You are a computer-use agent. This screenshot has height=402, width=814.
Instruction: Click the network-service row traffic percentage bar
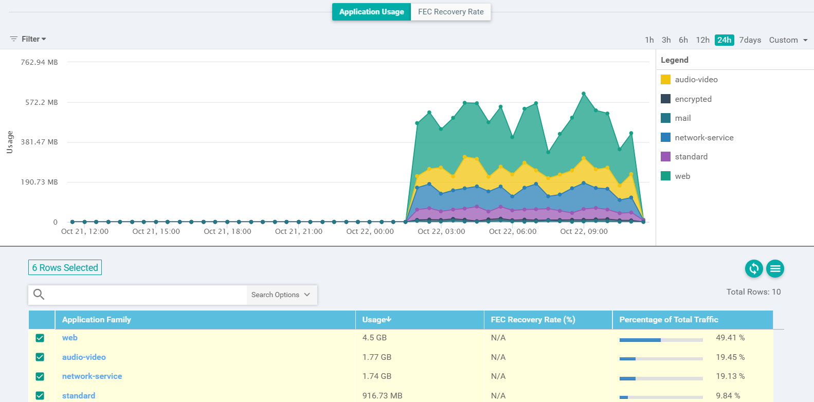661,378
